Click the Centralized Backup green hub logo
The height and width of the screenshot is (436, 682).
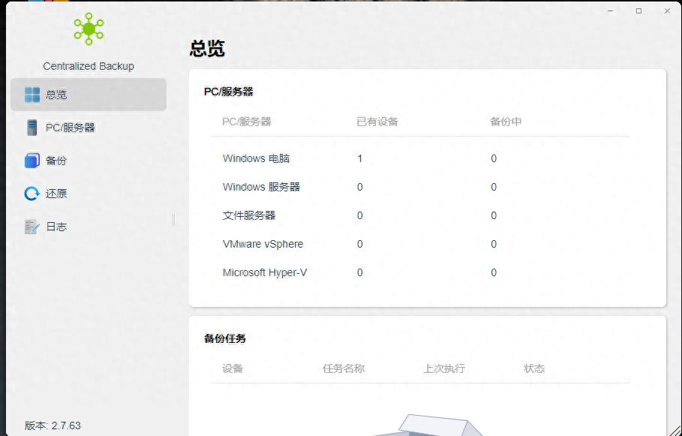(x=88, y=29)
